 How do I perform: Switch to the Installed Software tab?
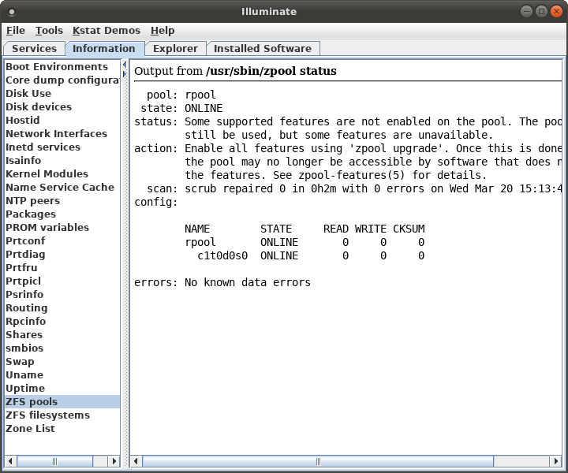coord(263,49)
